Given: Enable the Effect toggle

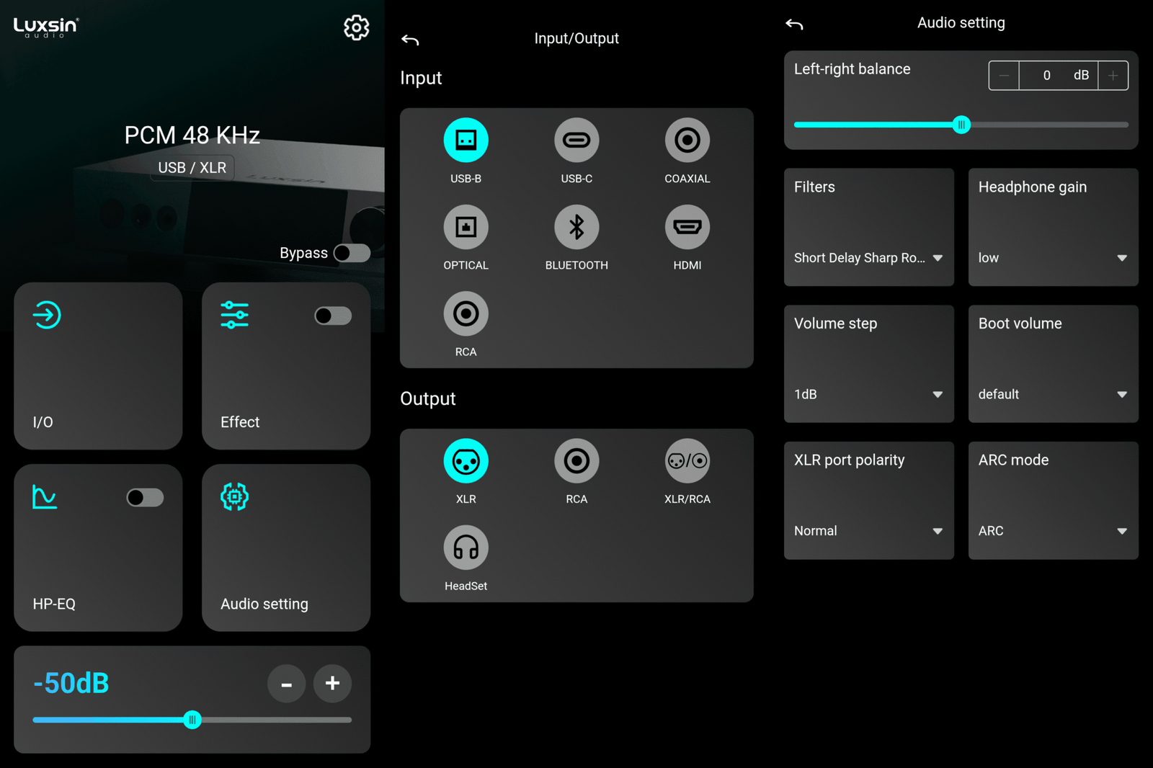Looking at the screenshot, I should 333,316.
